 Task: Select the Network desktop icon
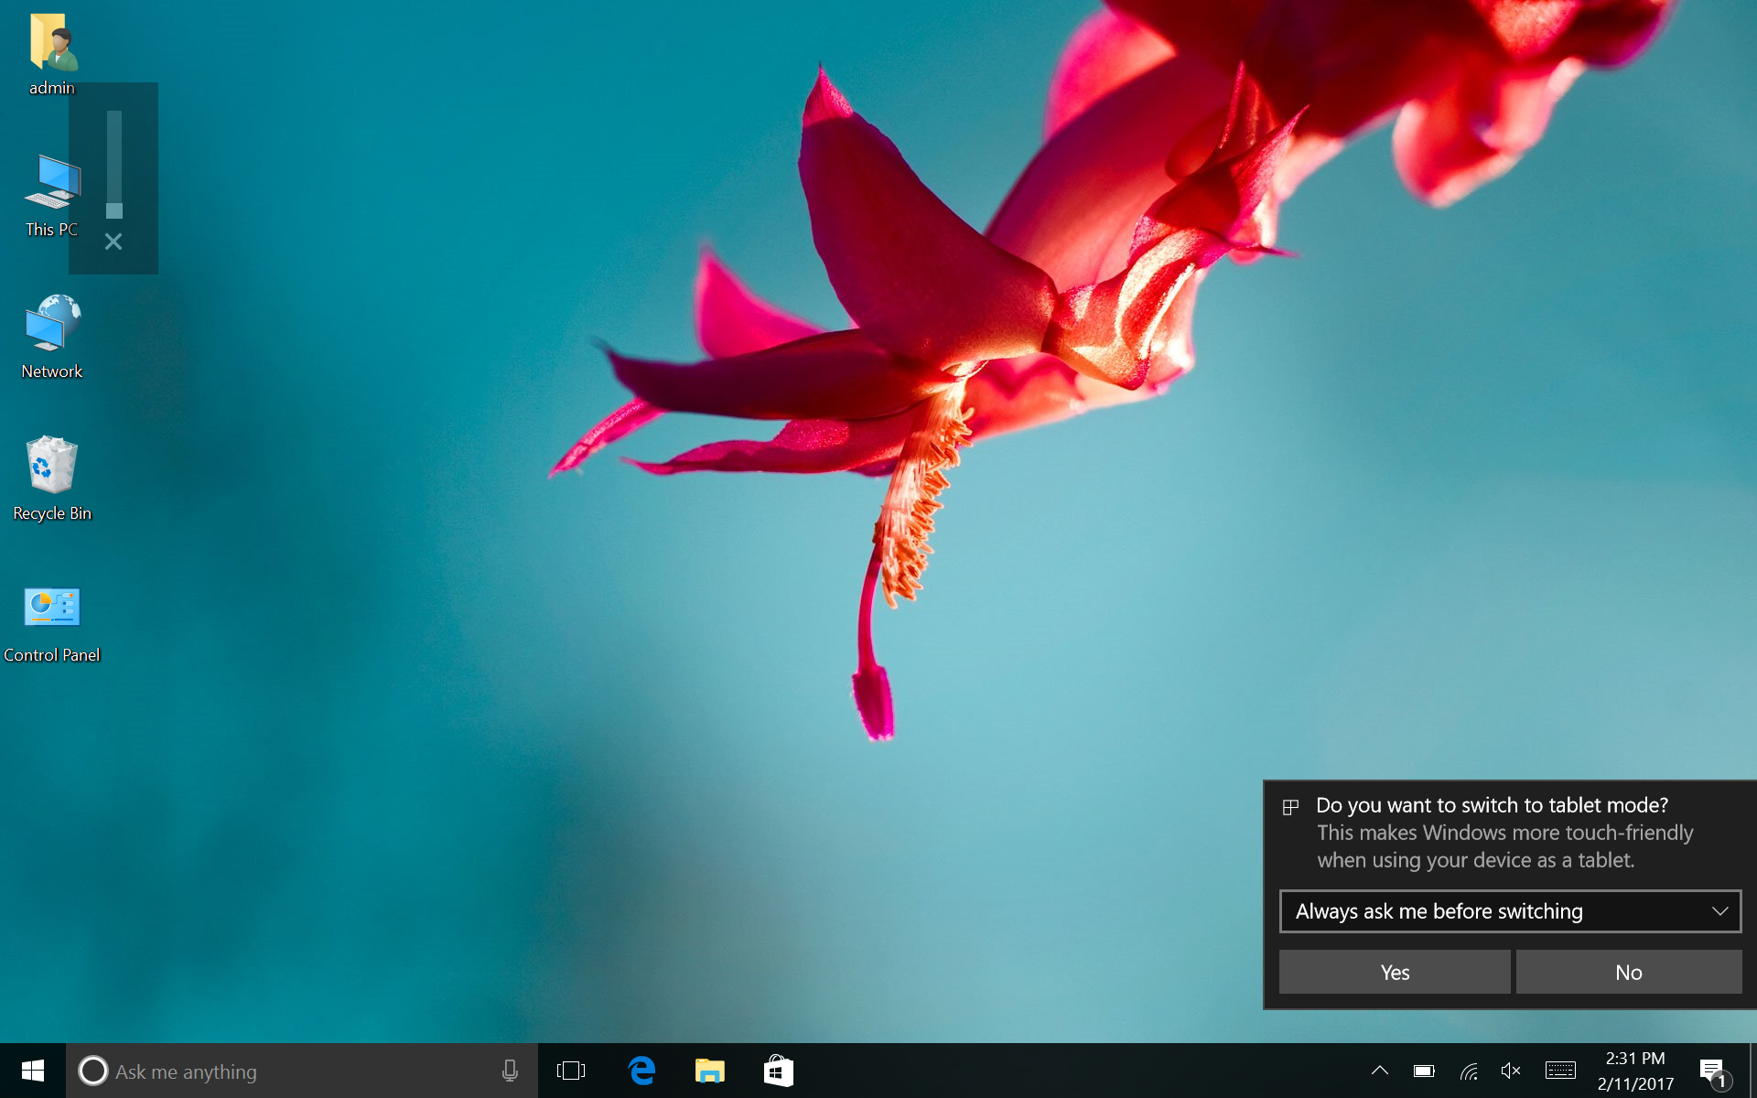pos(52,337)
